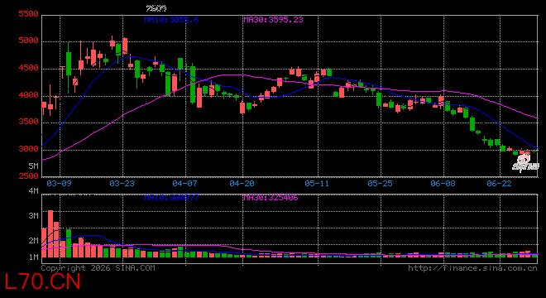Viewport: 546px width, 298px height.
Task: Click the MA30:325406 volume label
Action: pyautogui.click(x=271, y=198)
